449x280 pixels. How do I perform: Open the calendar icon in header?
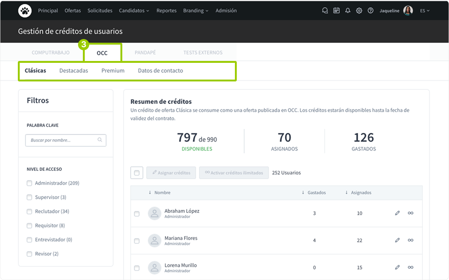tap(336, 11)
